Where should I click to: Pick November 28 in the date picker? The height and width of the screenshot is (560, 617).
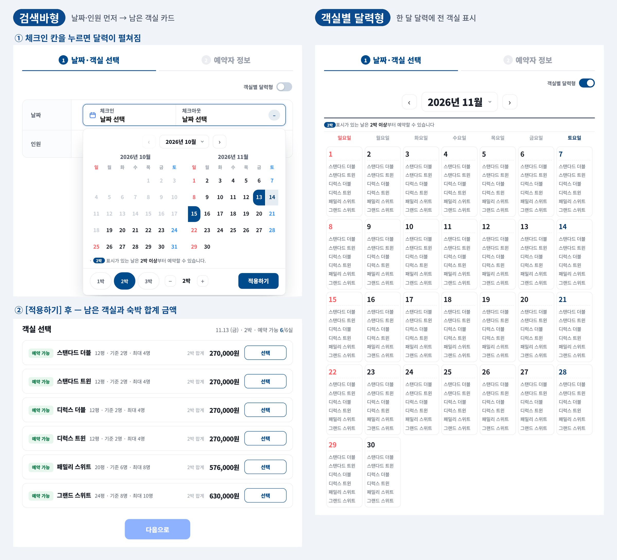point(272,230)
